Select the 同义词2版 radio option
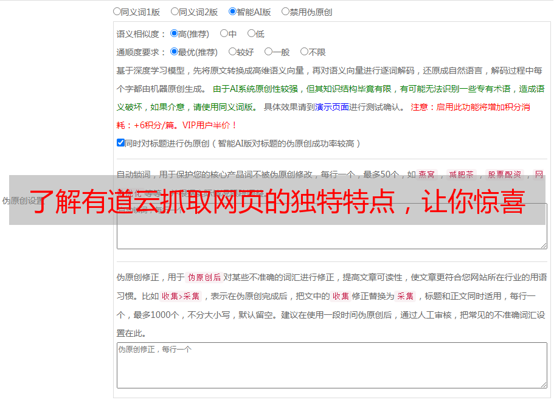Viewport: 554px width, 400px height. pyautogui.click(x=175, y=12)
